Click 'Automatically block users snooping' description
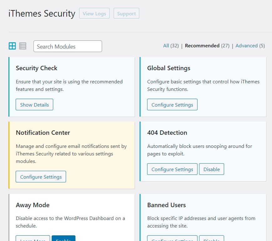This screenshot has width=272, height=241. coord(199,150)
